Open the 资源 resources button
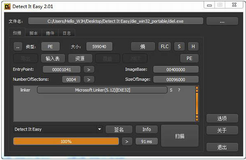 80,58
